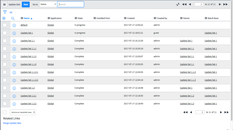This screenshot has width=233, height=130.
Task: Open the Name column header menu icon
Action: tap(22, 18)
